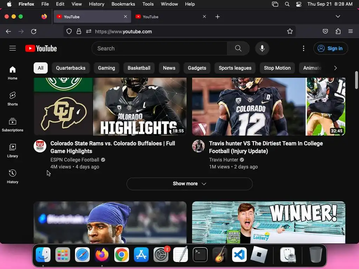This screenshot has height=269, width=359.
Task: Play the Colorado 12 jersey thumbnail
Action: pyautogui.click(x=269, y=106)
